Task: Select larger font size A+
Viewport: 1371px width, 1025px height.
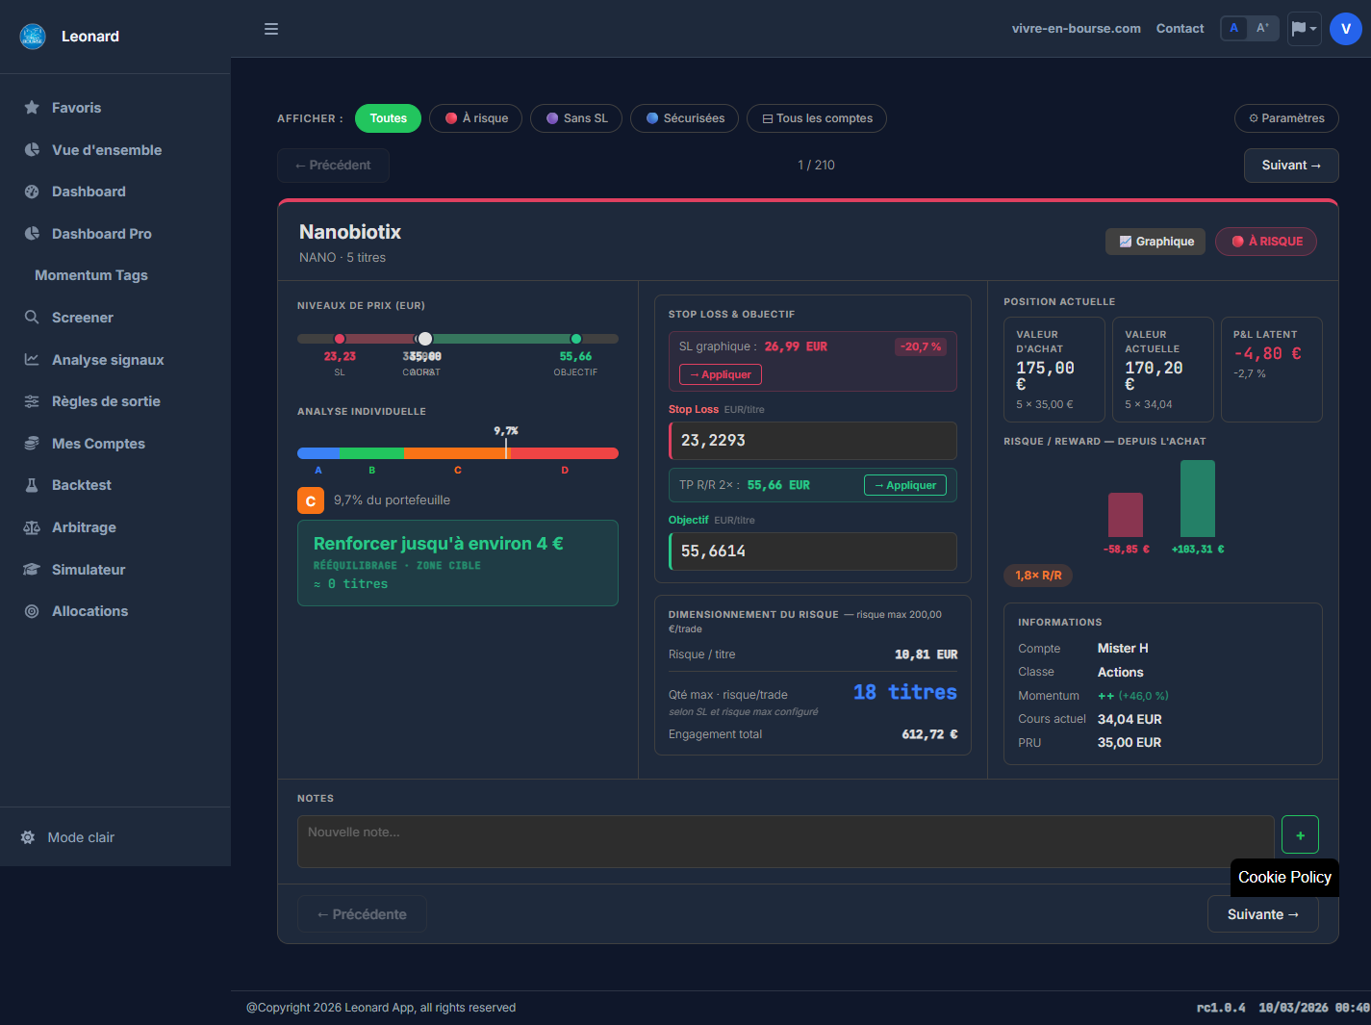Action: (1262, 29)
